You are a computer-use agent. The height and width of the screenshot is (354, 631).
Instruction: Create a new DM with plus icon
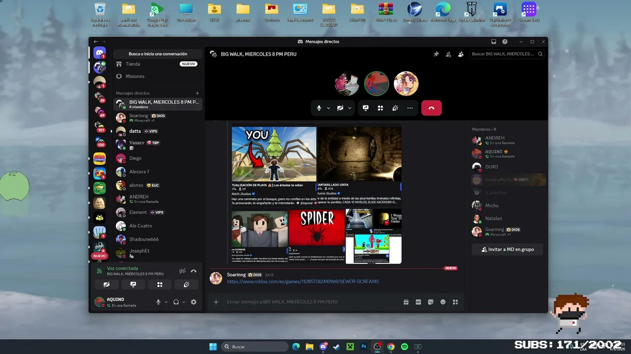pos(197,93)
